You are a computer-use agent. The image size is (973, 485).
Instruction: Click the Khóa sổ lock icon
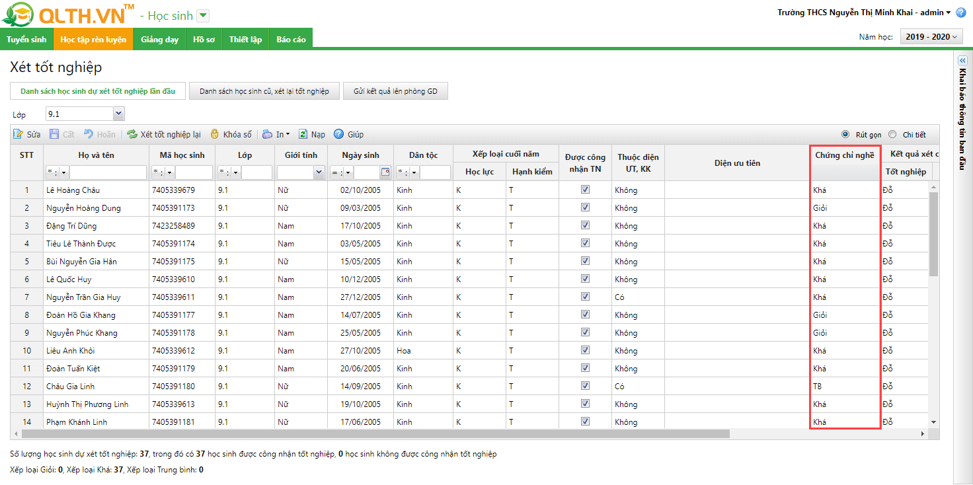click(x=215, y=134)
